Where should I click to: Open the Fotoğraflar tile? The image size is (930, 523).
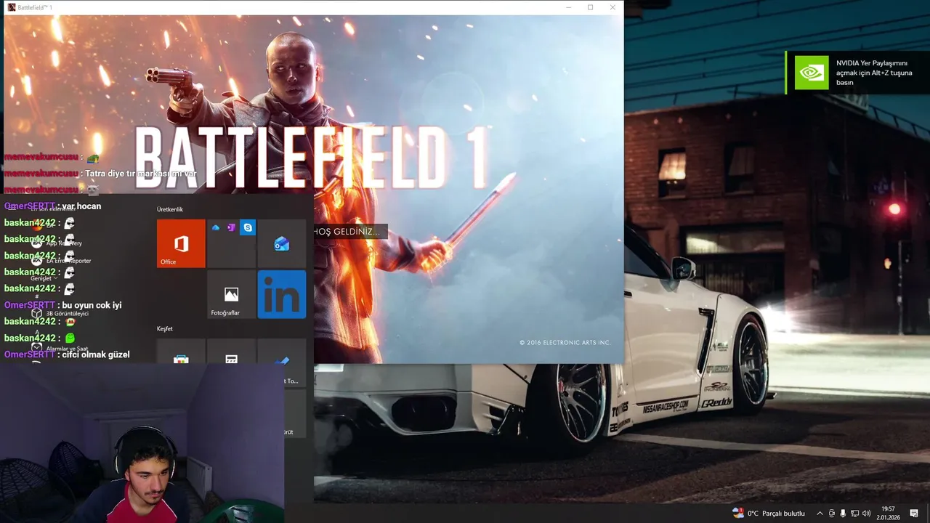click(231, 294)
